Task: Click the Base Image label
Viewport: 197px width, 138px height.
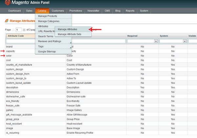Action: tap(73, 128)
